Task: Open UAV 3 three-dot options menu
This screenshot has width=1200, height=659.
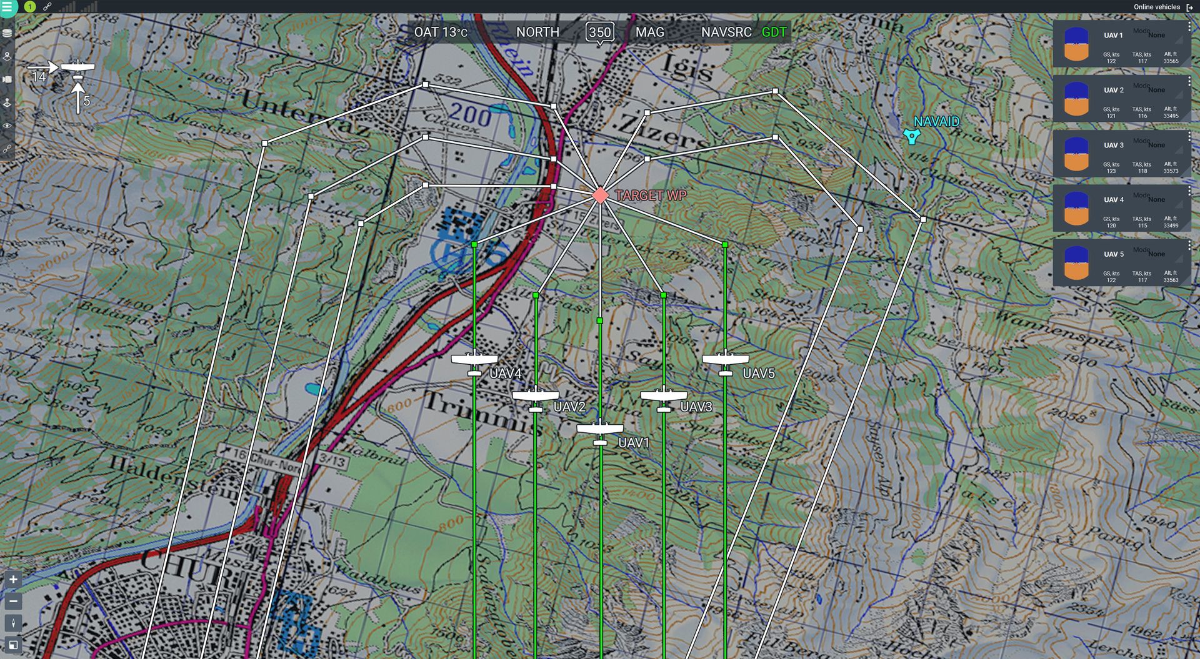Action: pyautogui.click(x=1189, y=136)
